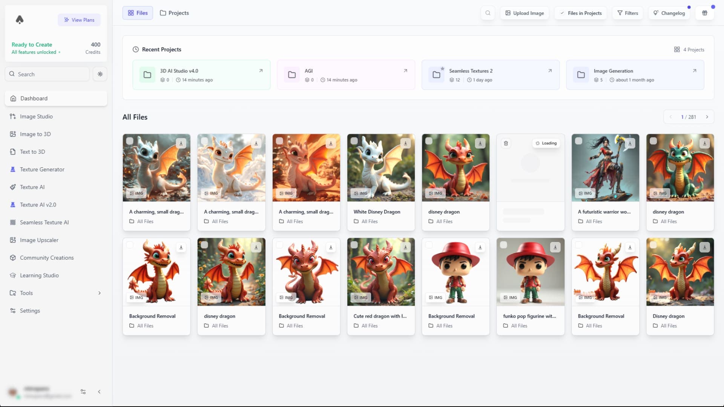Open the Text to 3D tool

[32, 151]
